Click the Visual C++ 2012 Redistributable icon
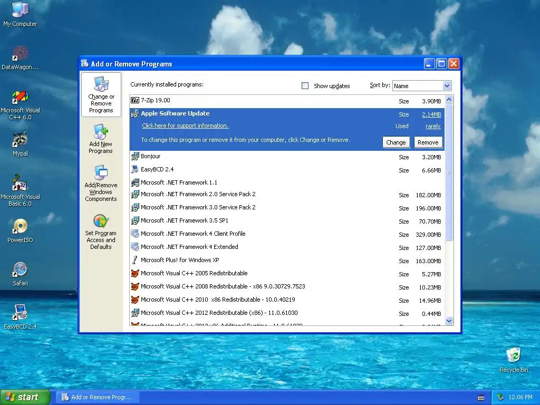The image size is (540, 405). (x=135, y=313)
